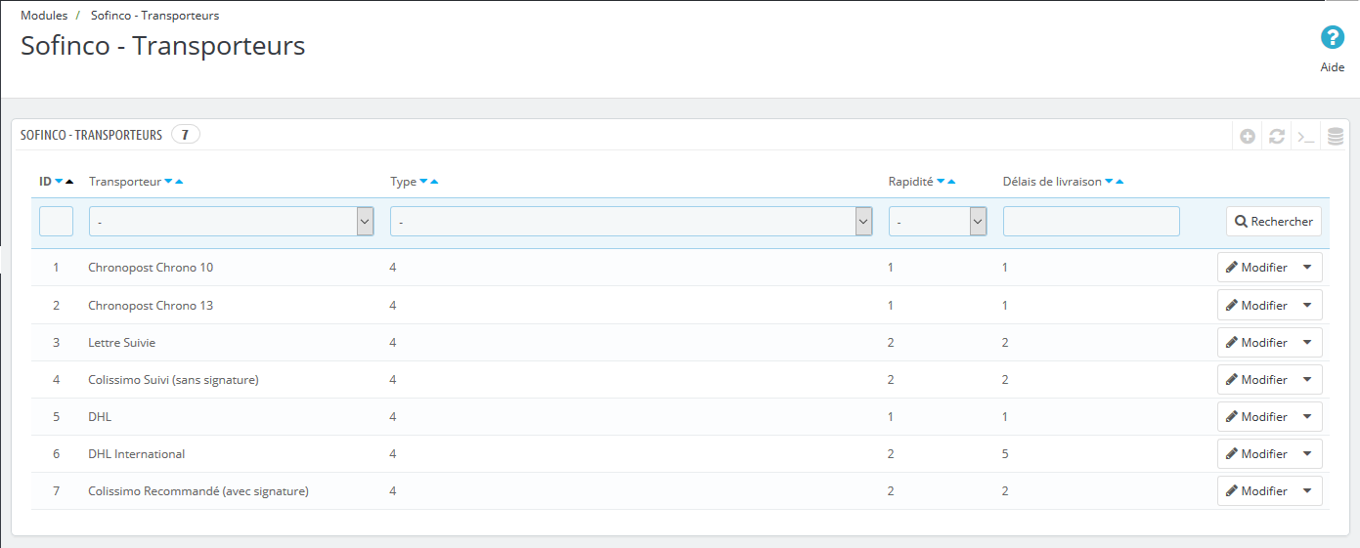Expand actions caret for Chronopost Chrono 10

pos(1307,268)
